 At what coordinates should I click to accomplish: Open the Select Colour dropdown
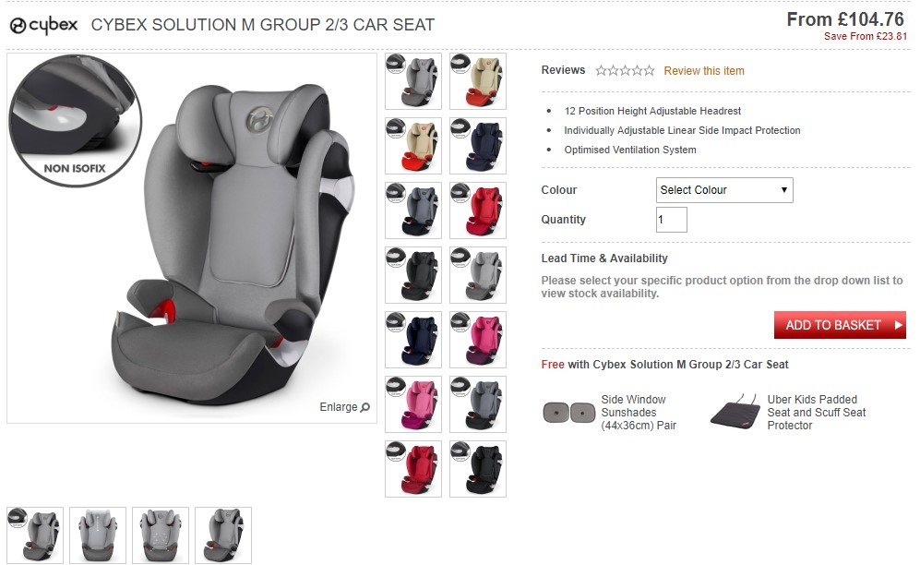tap(724, 190)
